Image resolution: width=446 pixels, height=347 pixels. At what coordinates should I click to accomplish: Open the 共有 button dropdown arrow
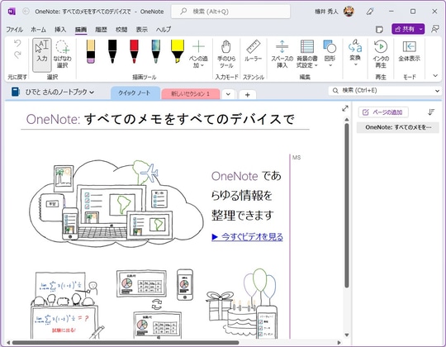point(420,29)
